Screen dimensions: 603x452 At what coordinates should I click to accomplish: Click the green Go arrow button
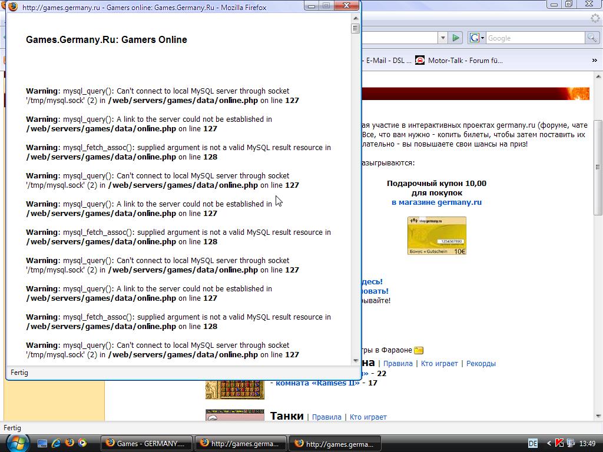pyautogui.click(x=456, y=38)
